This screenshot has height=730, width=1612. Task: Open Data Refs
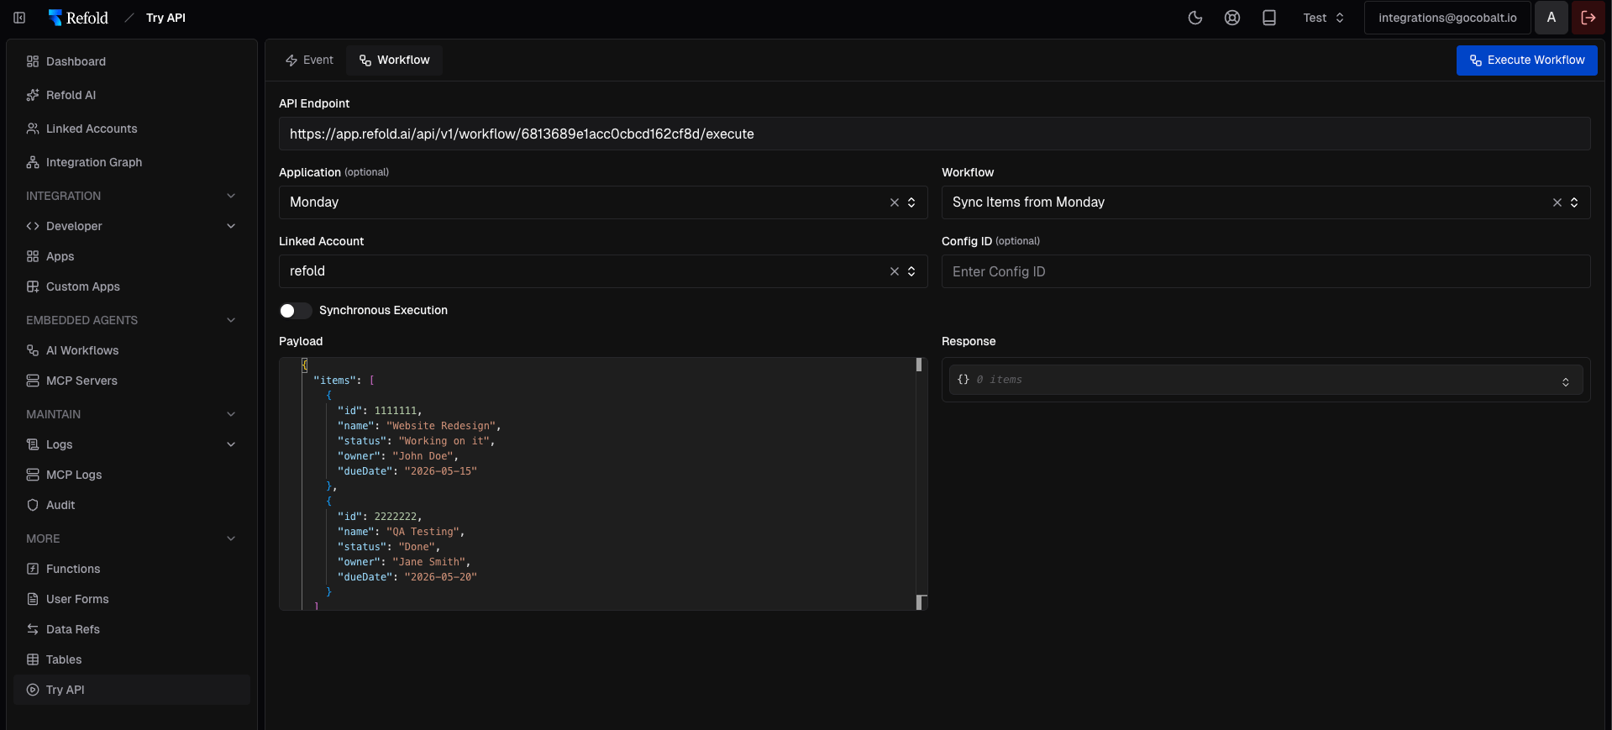click(132, 629)
